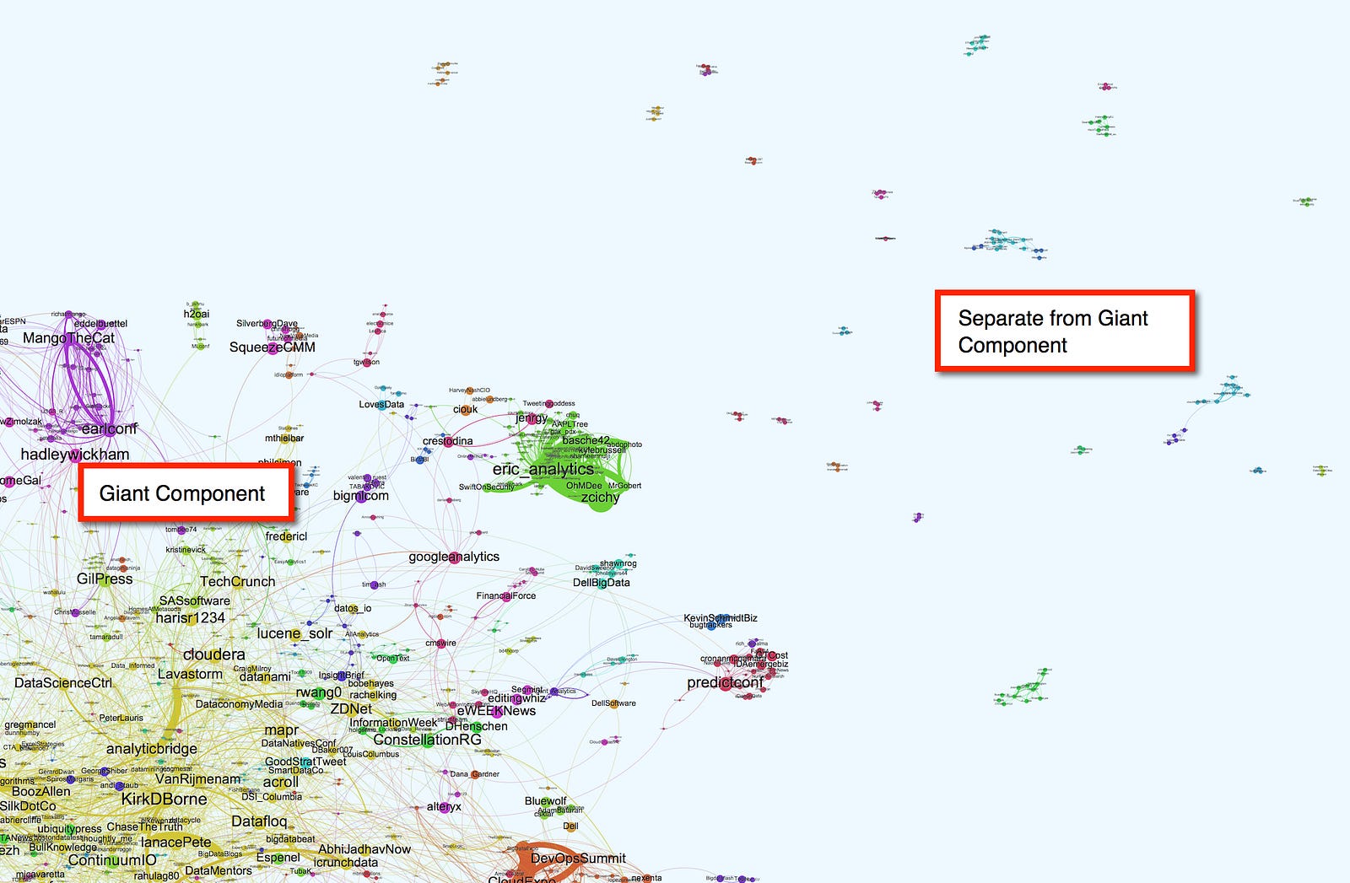Select the cmswire node label
Viewport: 1350px width, 883px height.
click(x=440, y=643)
